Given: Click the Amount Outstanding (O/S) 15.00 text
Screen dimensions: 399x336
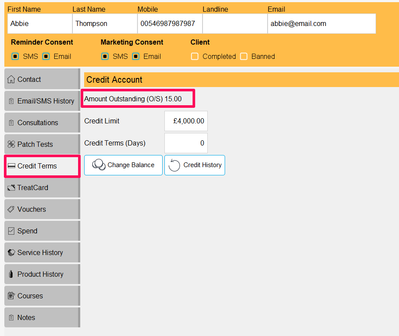Looking at the screenshot, I should 133,99.
